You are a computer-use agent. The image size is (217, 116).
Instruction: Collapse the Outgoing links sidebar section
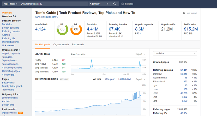click(x=11, y=94)
